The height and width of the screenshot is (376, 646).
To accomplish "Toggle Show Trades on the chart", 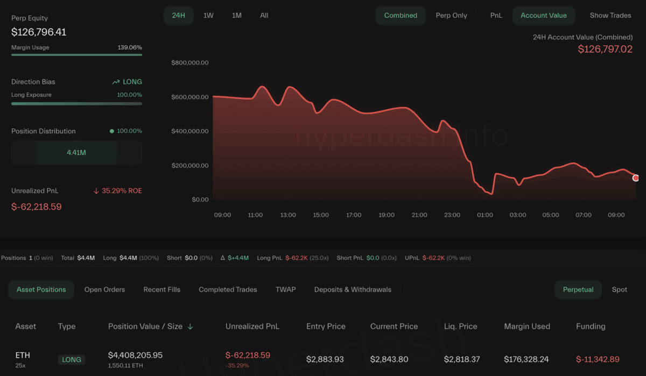I will 610,16.
